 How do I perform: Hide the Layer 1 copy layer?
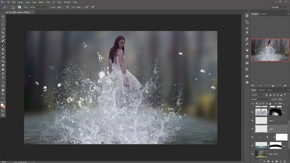pyautogui.click(x=252, y=154)
